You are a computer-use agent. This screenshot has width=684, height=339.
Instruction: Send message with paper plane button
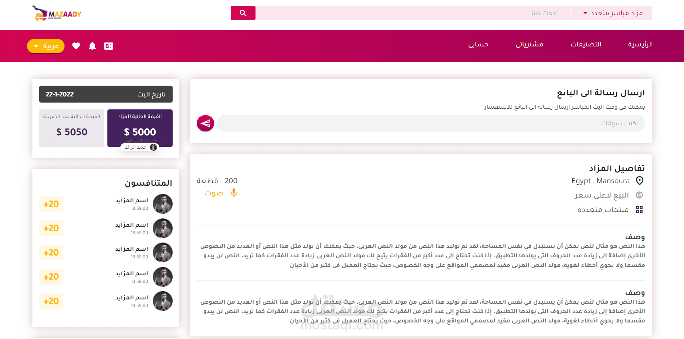pyautogui.click(x=205, y=123)
